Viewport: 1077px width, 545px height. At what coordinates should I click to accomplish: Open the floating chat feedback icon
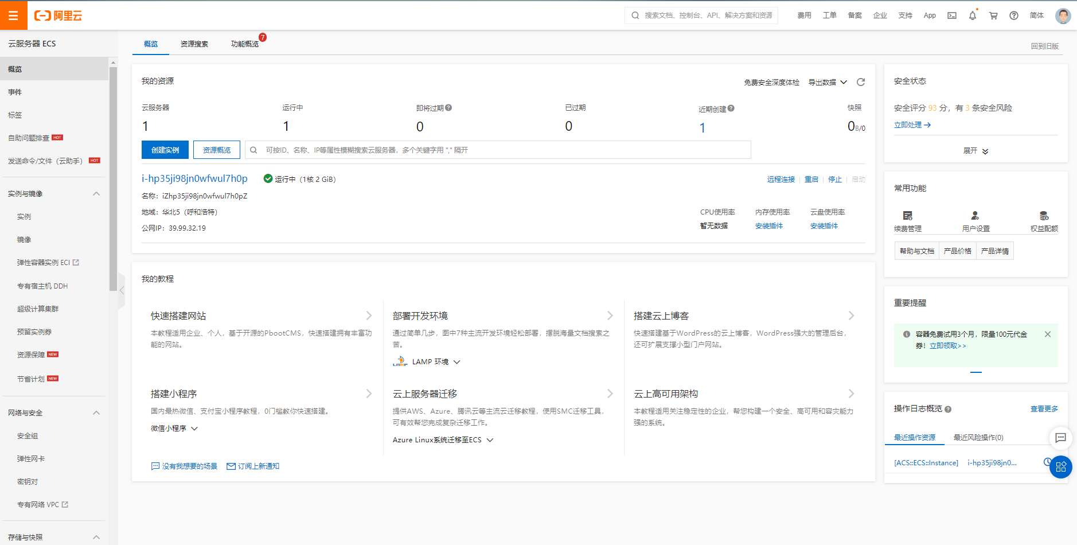tap(1061, 438)
